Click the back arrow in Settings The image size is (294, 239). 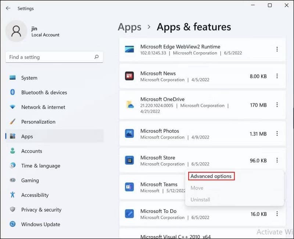8,8
